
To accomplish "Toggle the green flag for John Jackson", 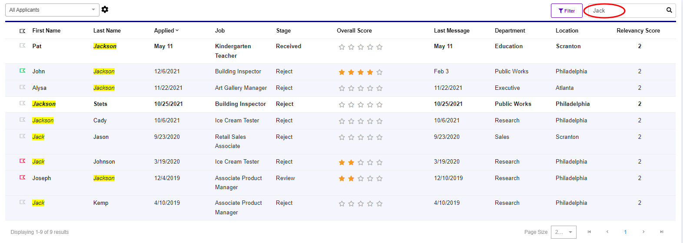I will (x=23, y=71).
